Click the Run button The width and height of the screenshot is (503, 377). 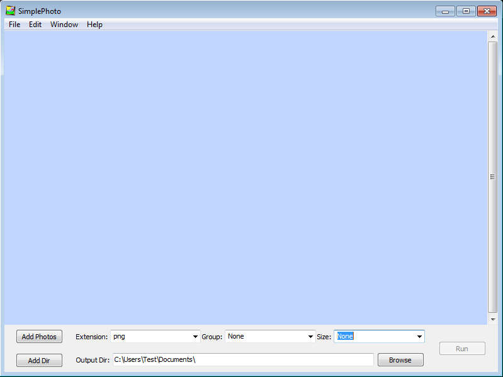pyautogui.click(x=462, y=349)
